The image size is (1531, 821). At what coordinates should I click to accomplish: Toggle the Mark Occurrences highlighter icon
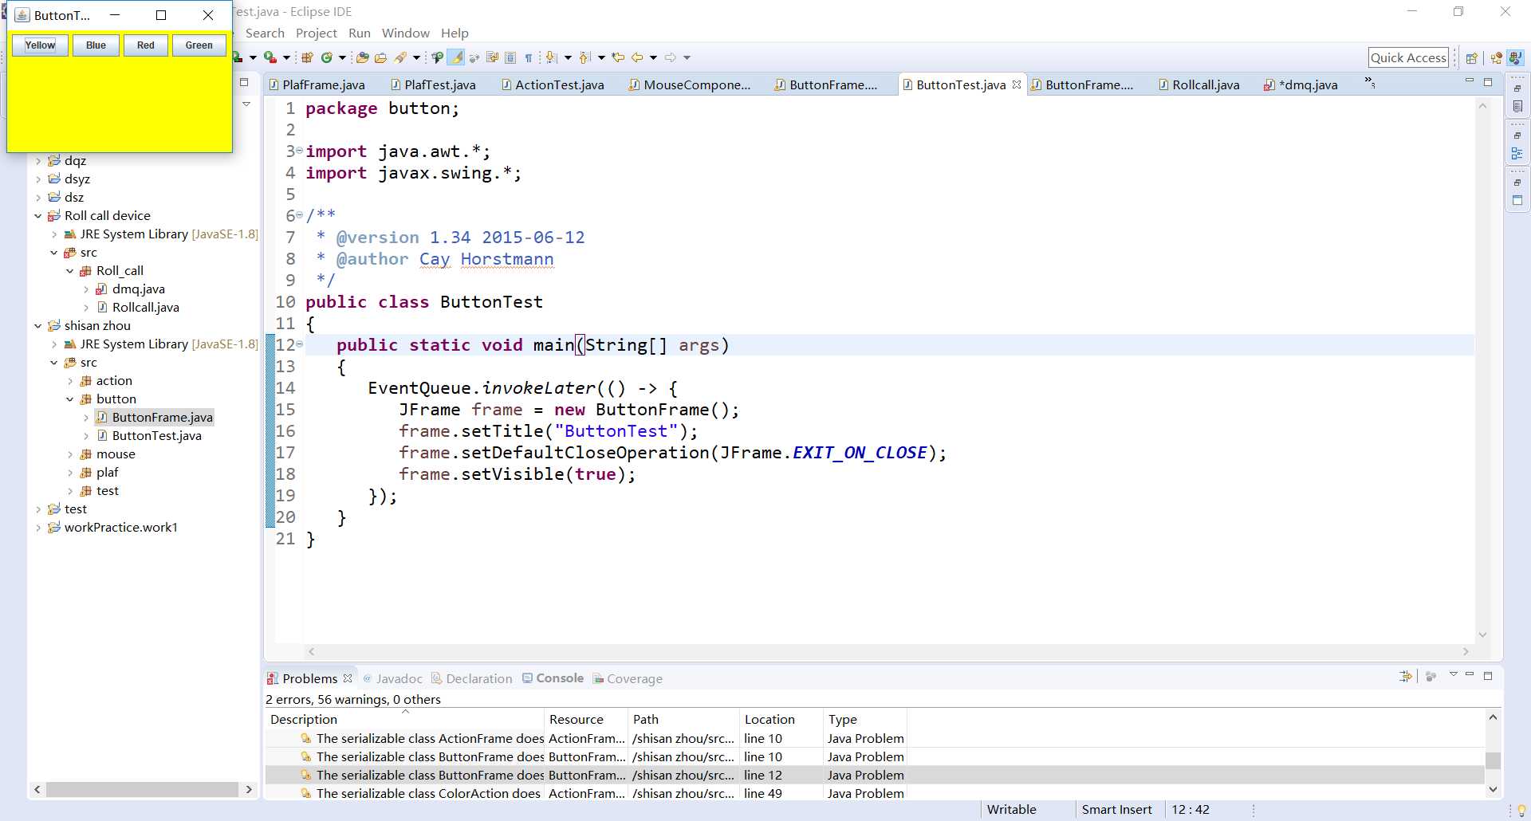(x=456, y=57)
